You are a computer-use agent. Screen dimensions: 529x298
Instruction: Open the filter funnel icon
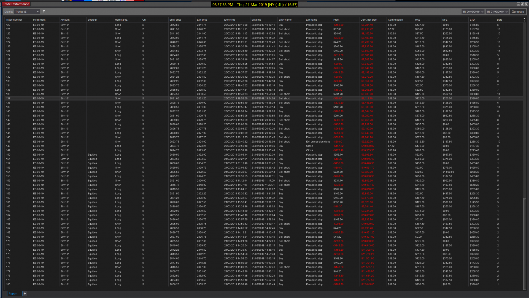tap(44, 12)
